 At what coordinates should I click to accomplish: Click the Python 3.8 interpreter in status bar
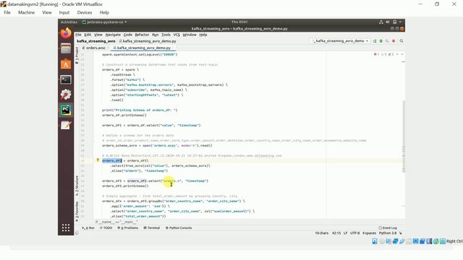coord(388,233)
